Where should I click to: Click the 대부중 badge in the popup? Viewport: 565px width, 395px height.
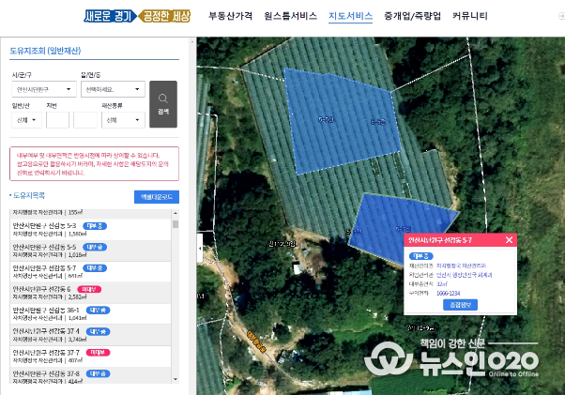[x=420, y=256]
